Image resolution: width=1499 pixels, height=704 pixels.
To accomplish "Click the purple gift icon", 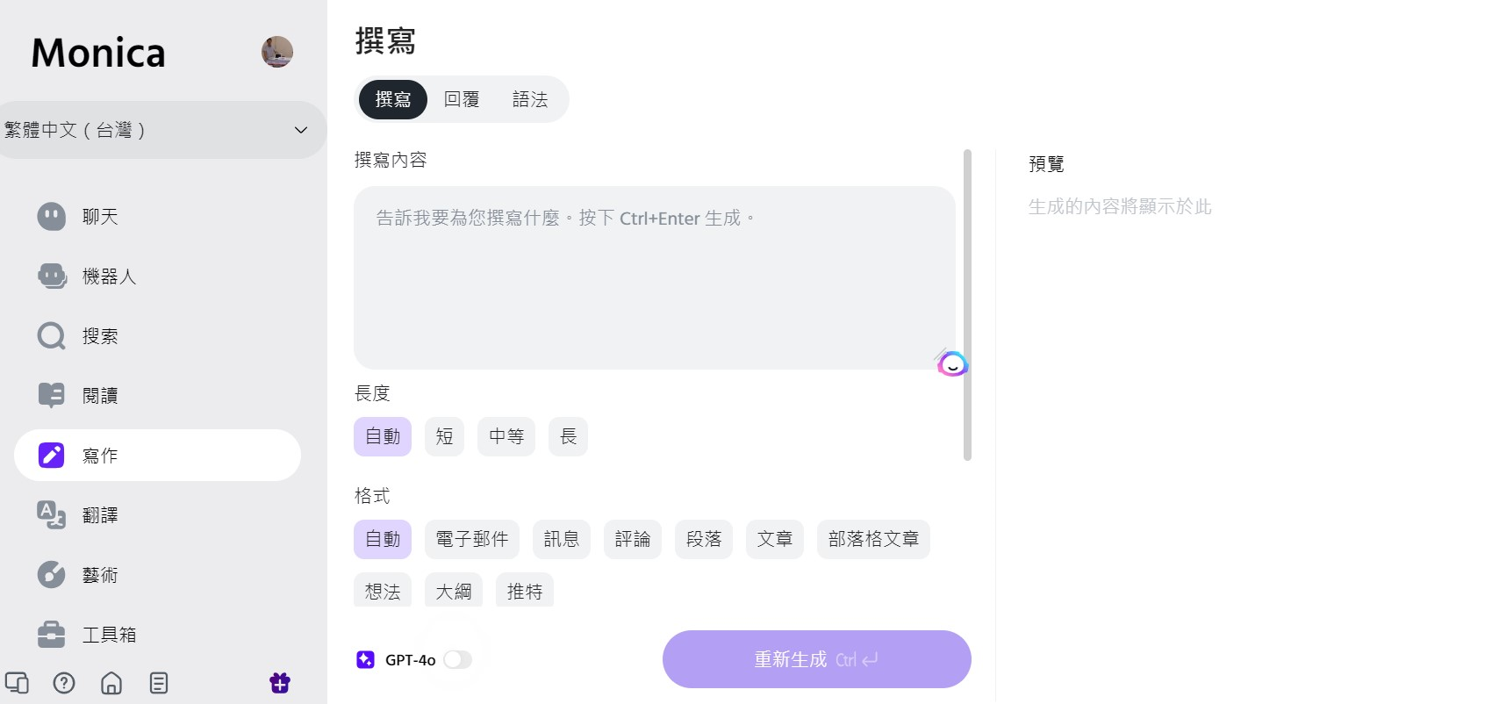I will click(280, 683).
